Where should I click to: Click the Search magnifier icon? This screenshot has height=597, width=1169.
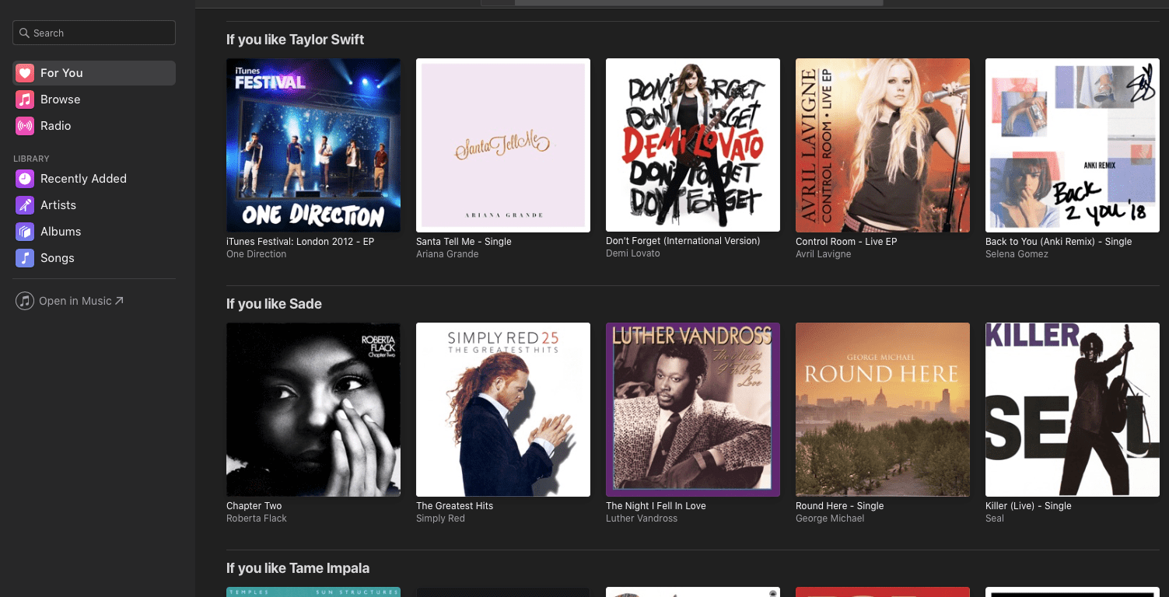tap(24, 33)
